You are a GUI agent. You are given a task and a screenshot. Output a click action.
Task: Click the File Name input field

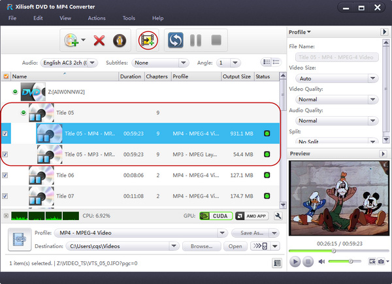point(336,57)
